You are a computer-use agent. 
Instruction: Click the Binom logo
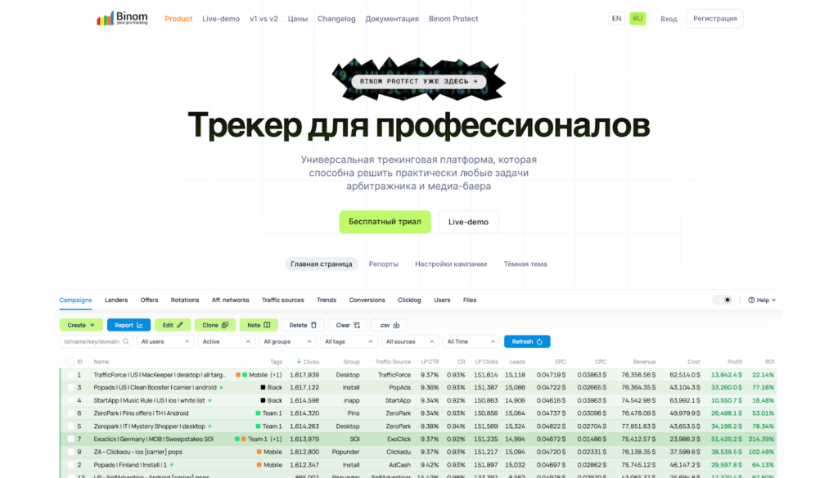click(122, 18)
